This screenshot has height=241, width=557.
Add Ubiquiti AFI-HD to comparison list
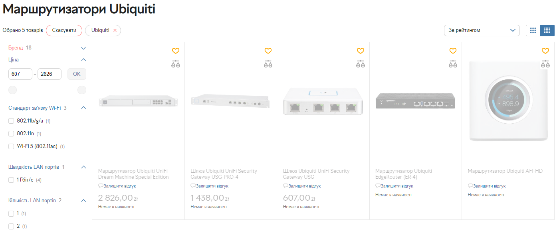[x=545, y=64]
